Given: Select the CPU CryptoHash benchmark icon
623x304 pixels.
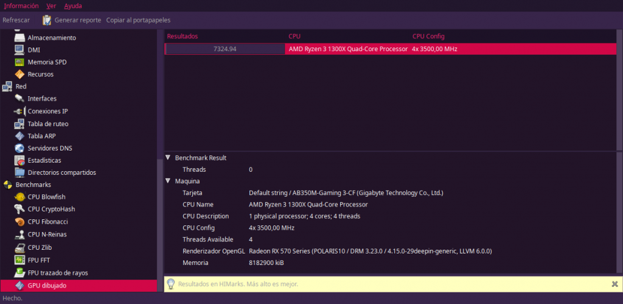Looking at the screenshot, I should [19, 209].
